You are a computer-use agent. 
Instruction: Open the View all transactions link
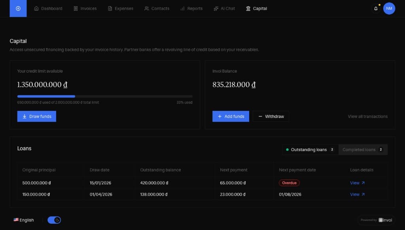tap(367, 116)
